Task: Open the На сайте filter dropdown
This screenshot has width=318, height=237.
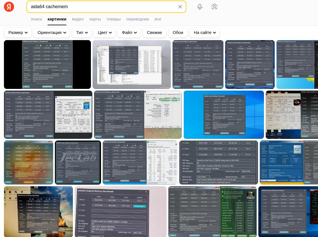Action: [x=205, y=33]
